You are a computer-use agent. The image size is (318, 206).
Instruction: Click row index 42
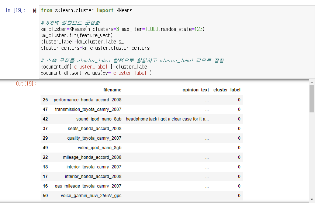[x=45, y=119]
